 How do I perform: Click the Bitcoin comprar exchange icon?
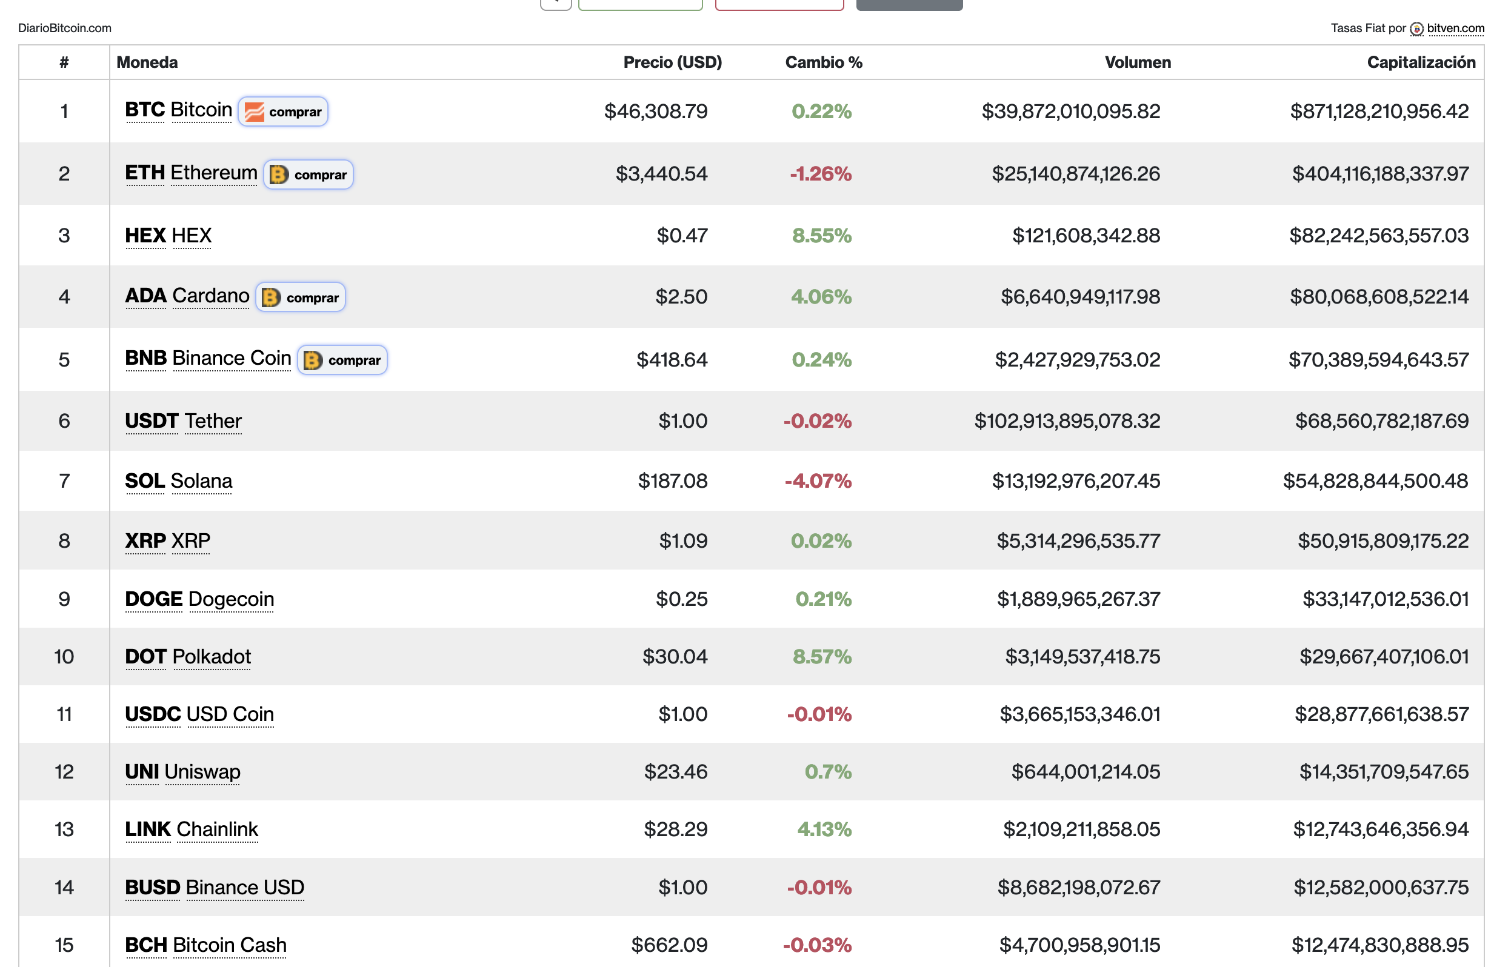click(255, 112)
